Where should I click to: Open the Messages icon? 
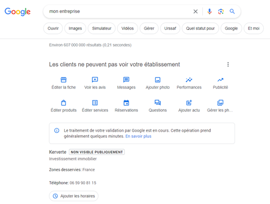[126, 80]
